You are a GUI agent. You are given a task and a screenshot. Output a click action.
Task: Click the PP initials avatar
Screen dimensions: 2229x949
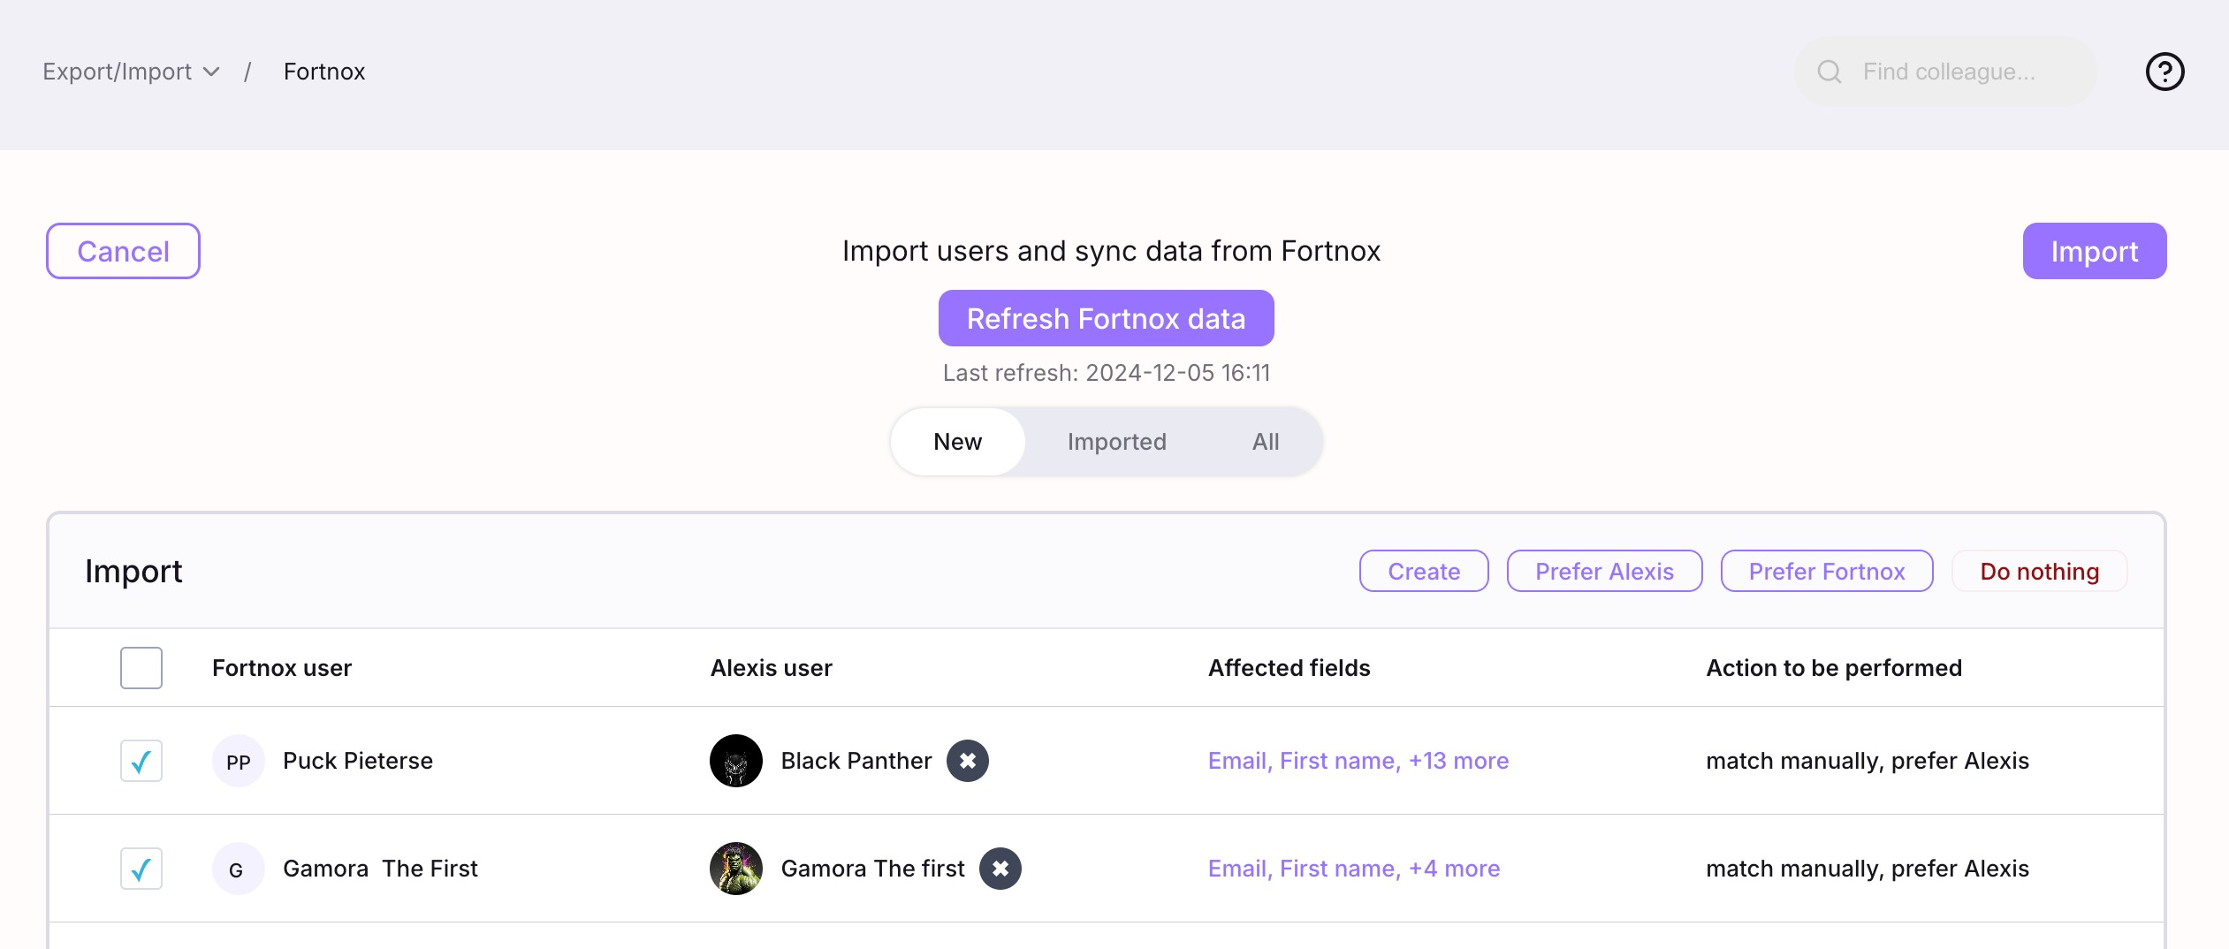tap(238, 762)
